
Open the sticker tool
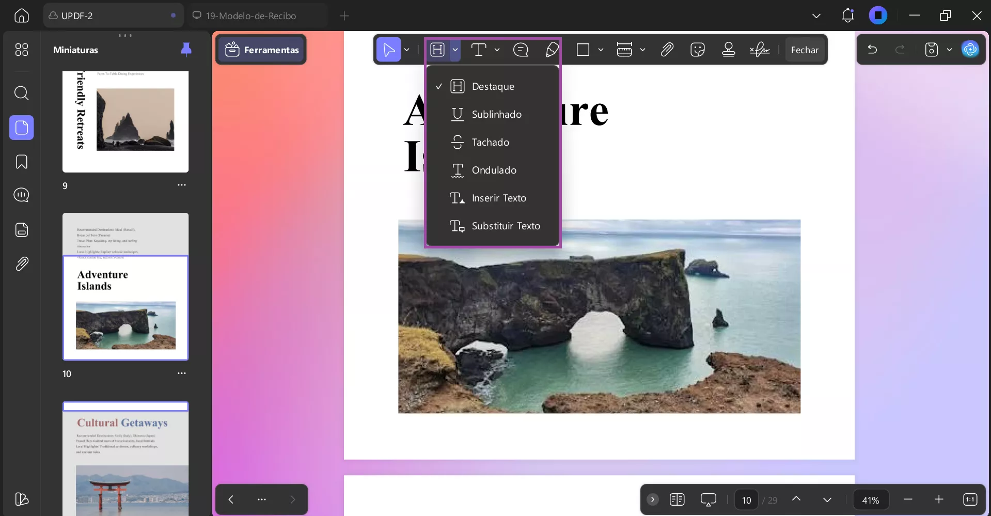tap(697, 50)
